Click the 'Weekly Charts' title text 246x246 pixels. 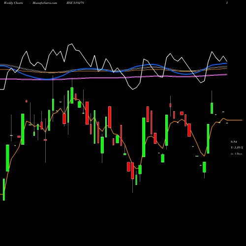tap(13, 3)
